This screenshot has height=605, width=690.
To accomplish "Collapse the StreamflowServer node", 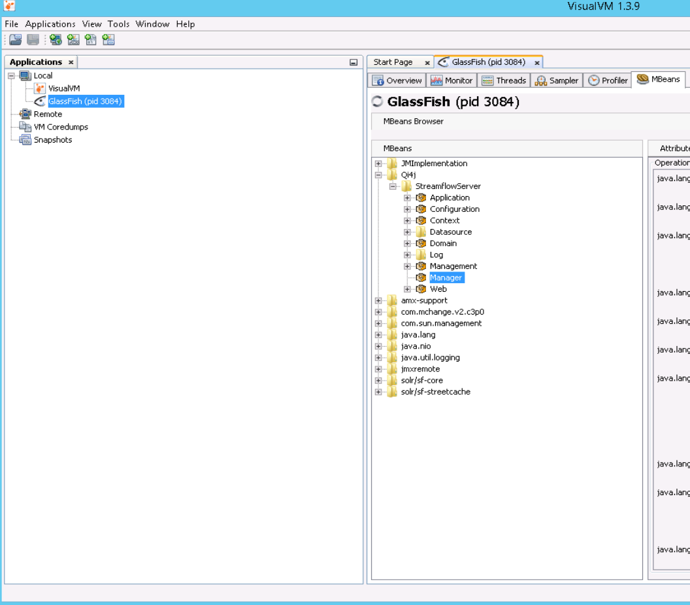I will [393, 186].
